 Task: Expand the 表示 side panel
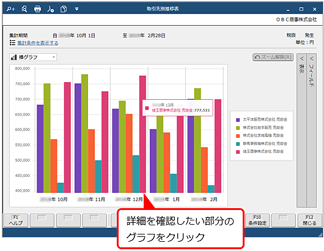click(x=301, y=130)
